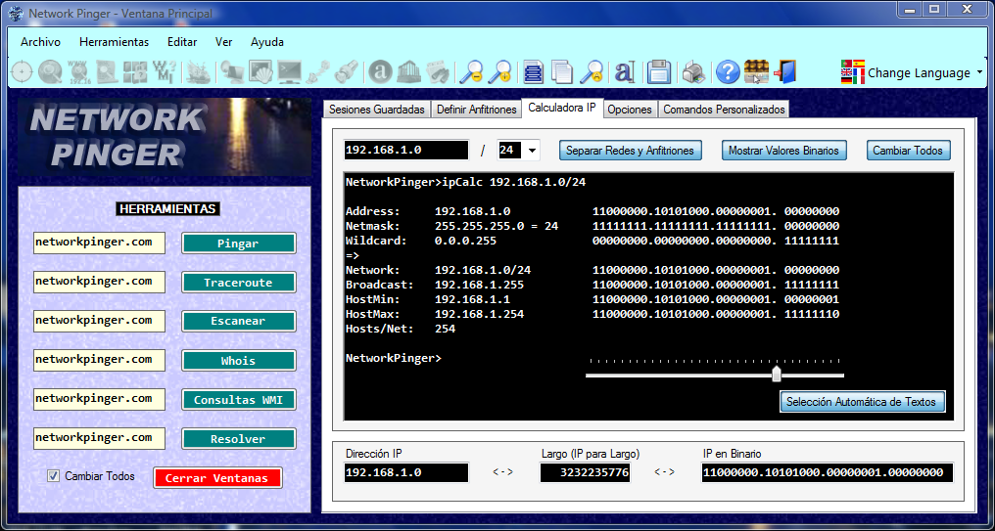The width and height of the screenshot is (995, 531).
Task: Click the Whois button
Action: [239, 361]
